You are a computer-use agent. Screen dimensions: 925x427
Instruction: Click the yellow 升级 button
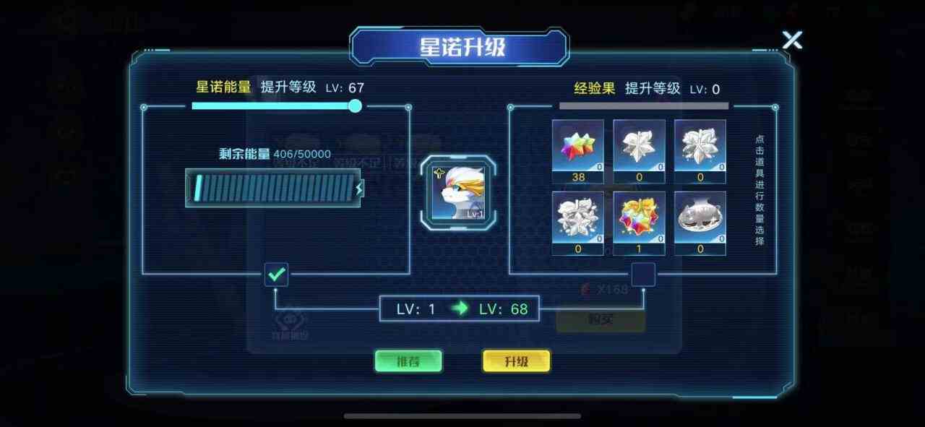(516, 361)
